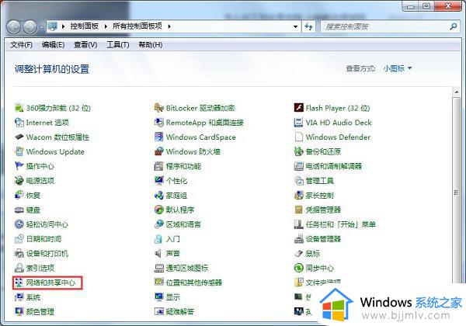466x326 pixels.
Task: Click the 程序和功能 icon
Action: click(159, 166)
